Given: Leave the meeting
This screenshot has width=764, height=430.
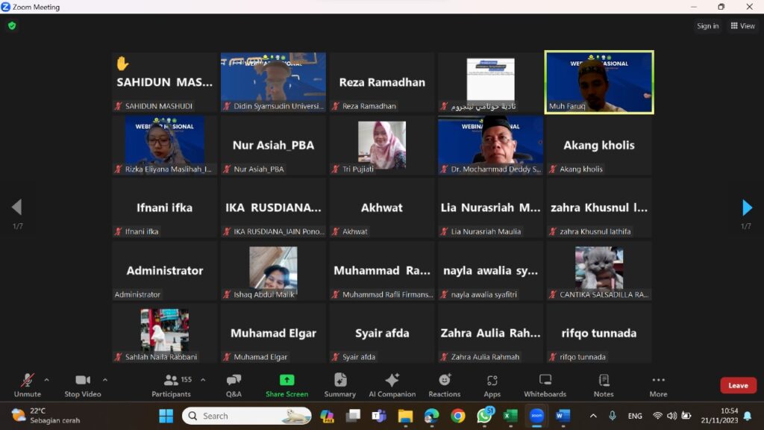Looking at the screenshot, I should pos(738,385).
